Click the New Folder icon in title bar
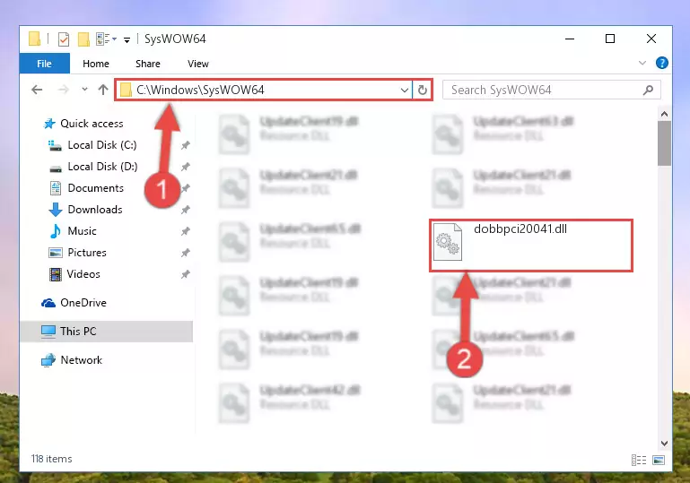Screen dimensions: 690x483 (83, 39)
